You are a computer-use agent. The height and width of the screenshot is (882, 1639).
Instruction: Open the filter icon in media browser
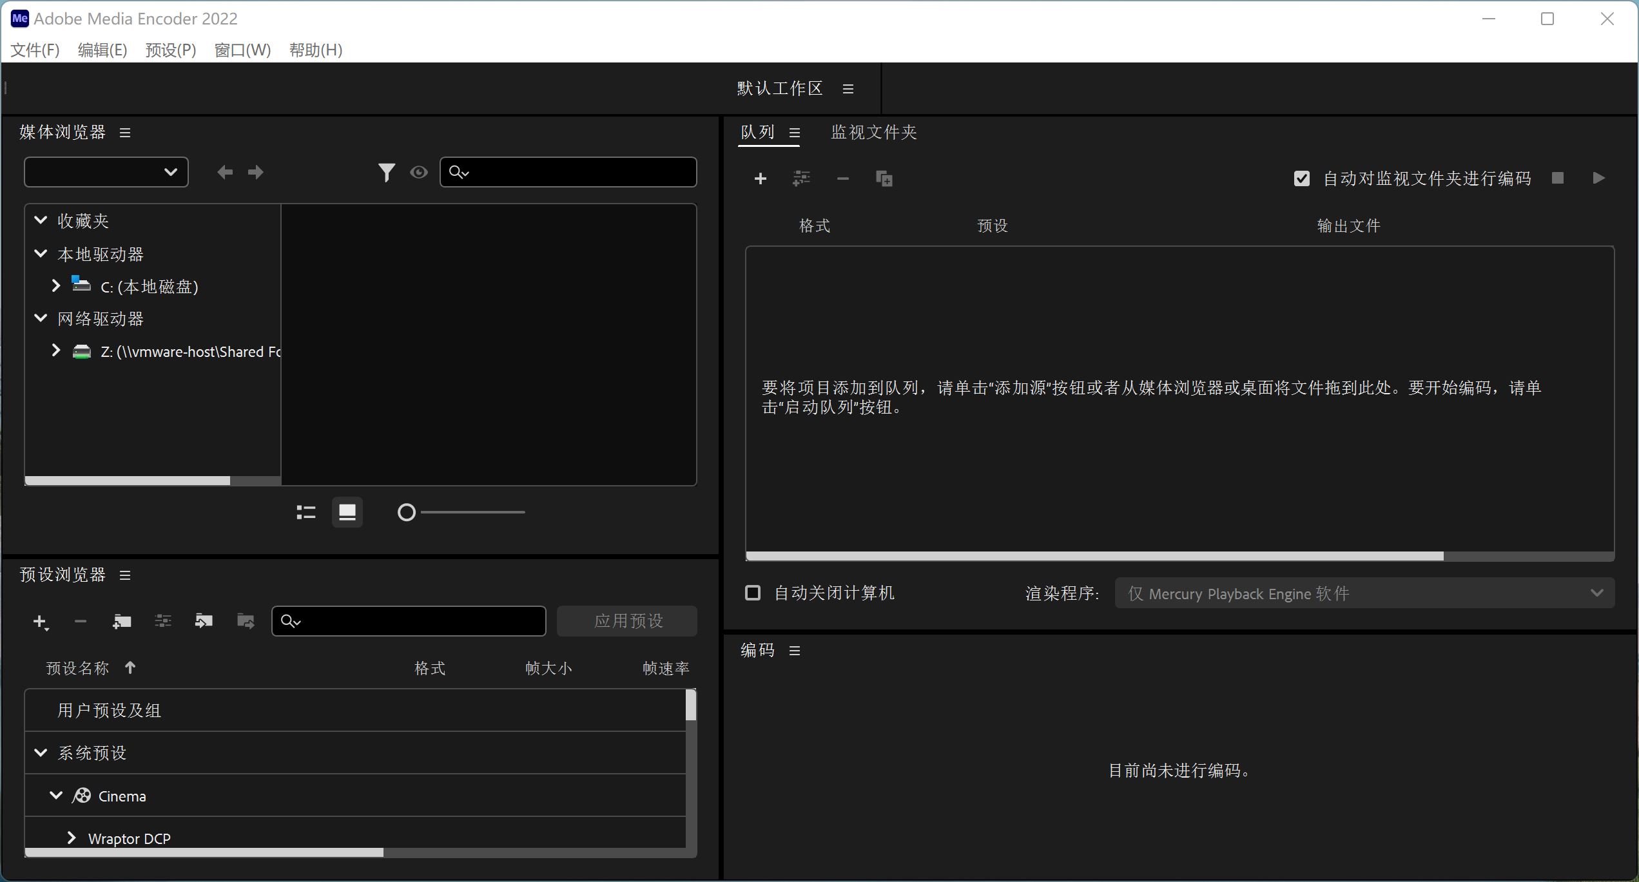pos(387,171)
